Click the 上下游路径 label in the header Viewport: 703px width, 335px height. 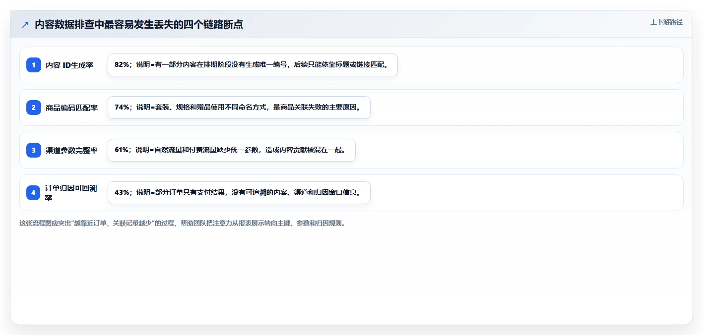pos(666,22)
